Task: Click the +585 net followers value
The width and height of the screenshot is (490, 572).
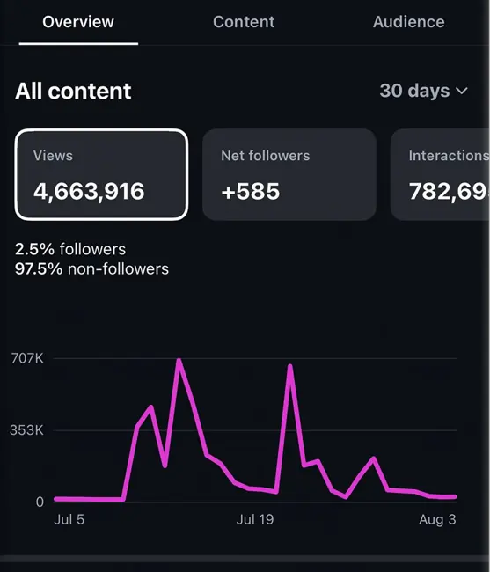Action: pyautogui.click(x=251, y=192)
